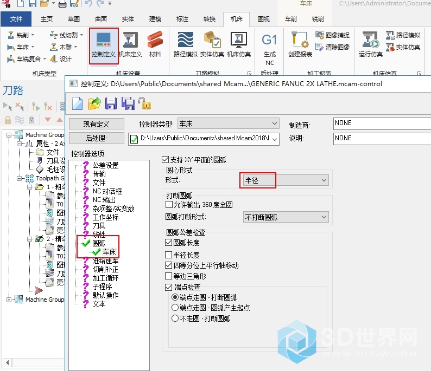
Task: Select 公差设置 in controller options
Action: 105,165
